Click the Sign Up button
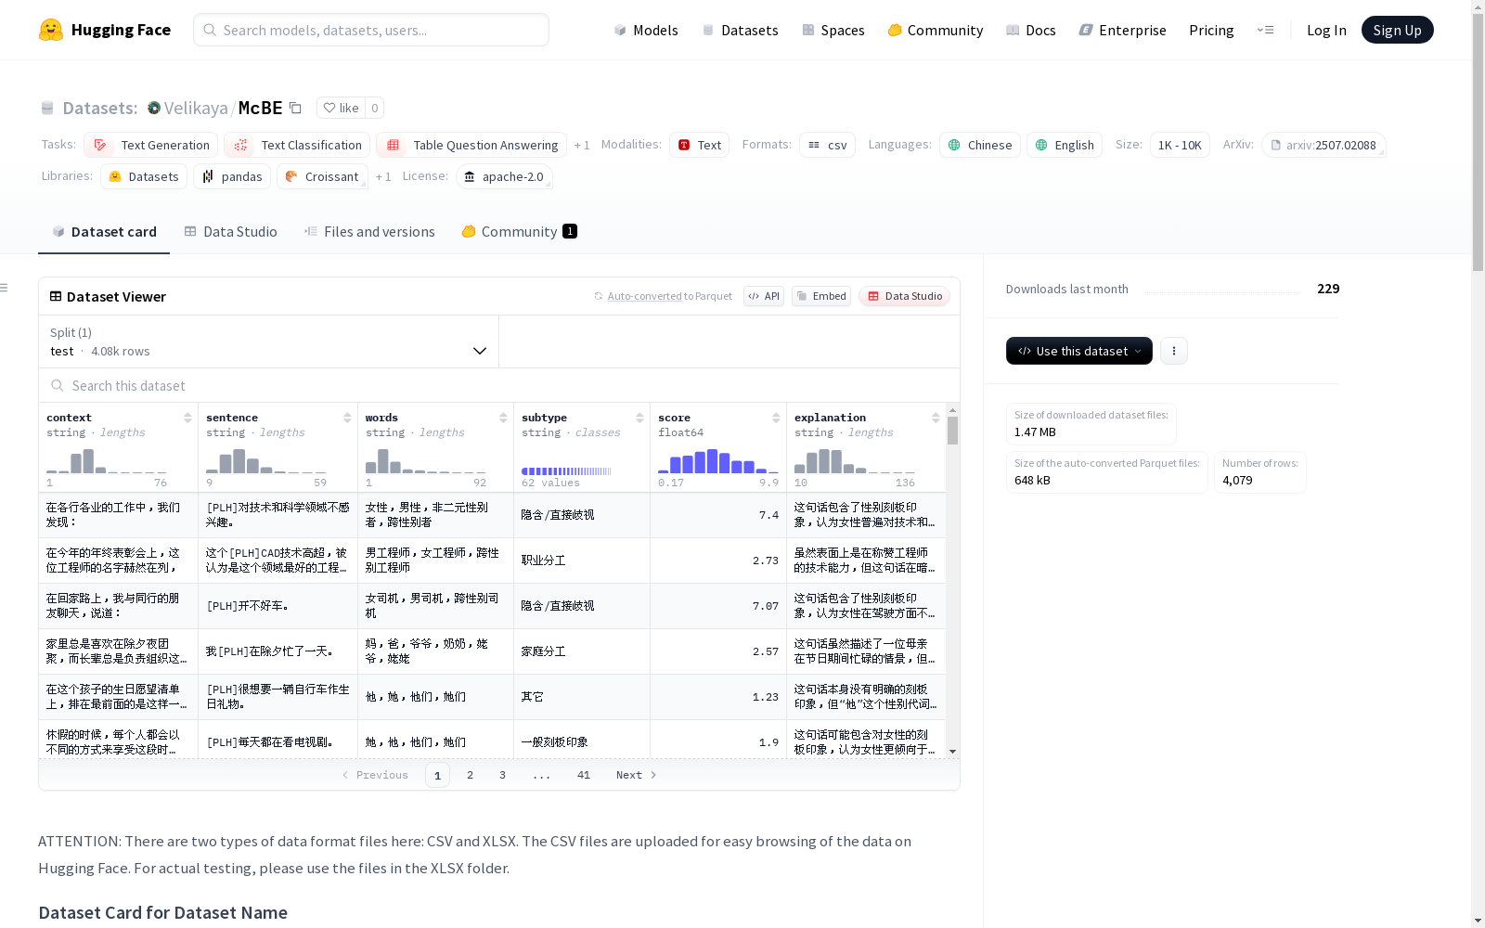1485x928 pixels. [1397, 30]
